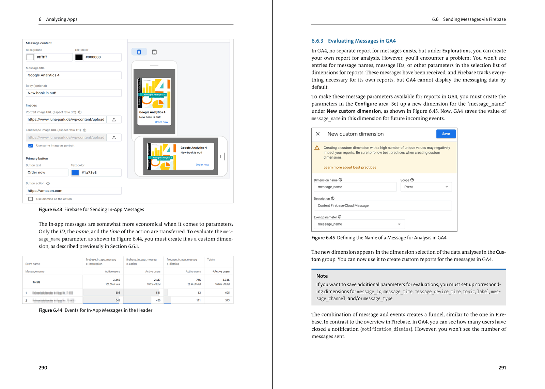Pick the black Text color swatch
Screen dimensions: 545x389
(x=79, y=57)
